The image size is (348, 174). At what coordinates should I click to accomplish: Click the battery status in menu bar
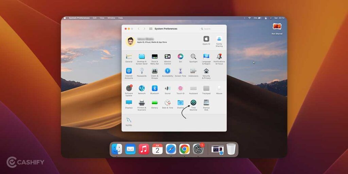click(x=258, y=18)
